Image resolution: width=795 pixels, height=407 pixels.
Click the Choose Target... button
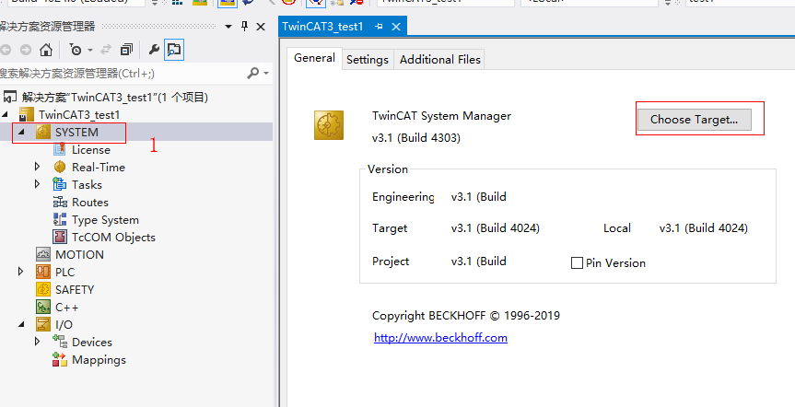coord(694,120)
